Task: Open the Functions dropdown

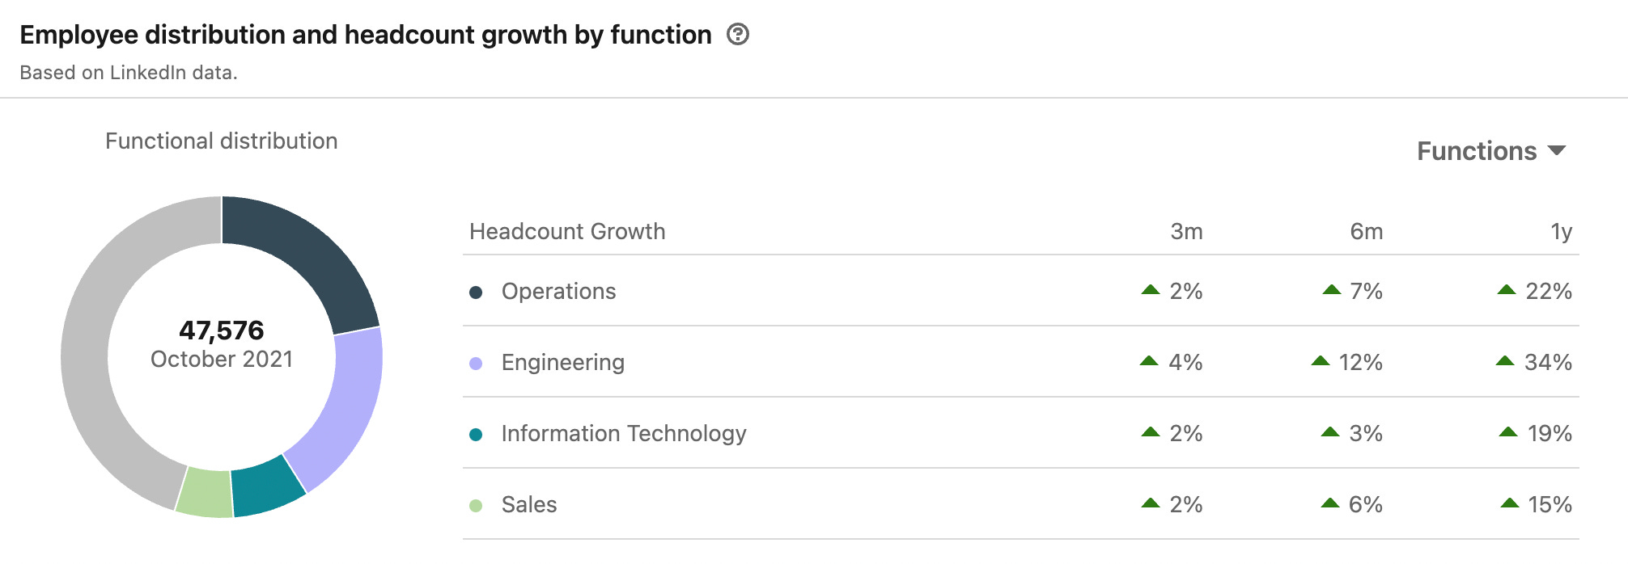Action: [x=1491, y=151]
